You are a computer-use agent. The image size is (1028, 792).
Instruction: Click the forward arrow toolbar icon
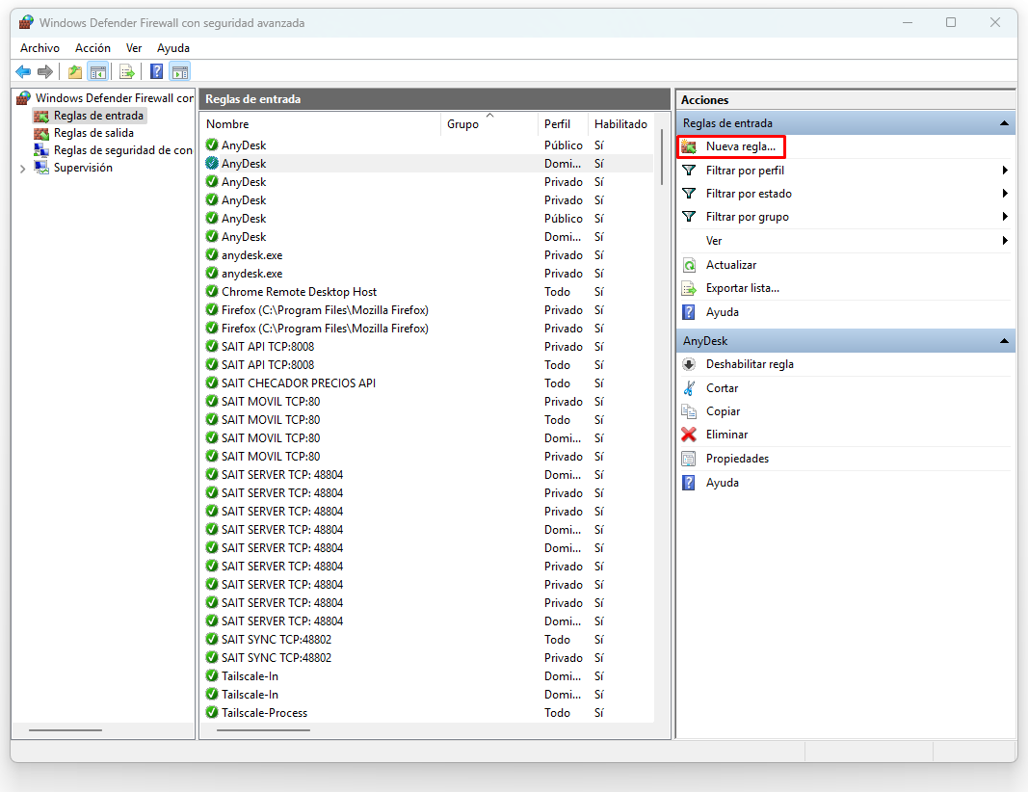44,71
